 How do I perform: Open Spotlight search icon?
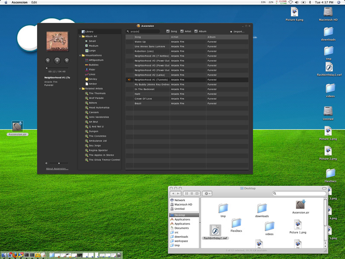(x=339, y=3)
